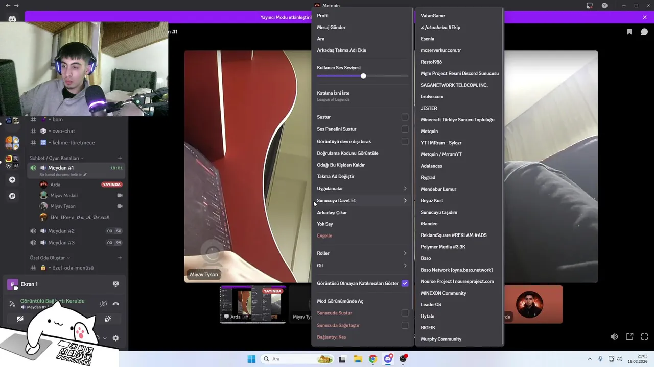Click the Task View taskbar icon
This screenshot has width=654, height=367.
pyautogui.click(x=342, y=359)
